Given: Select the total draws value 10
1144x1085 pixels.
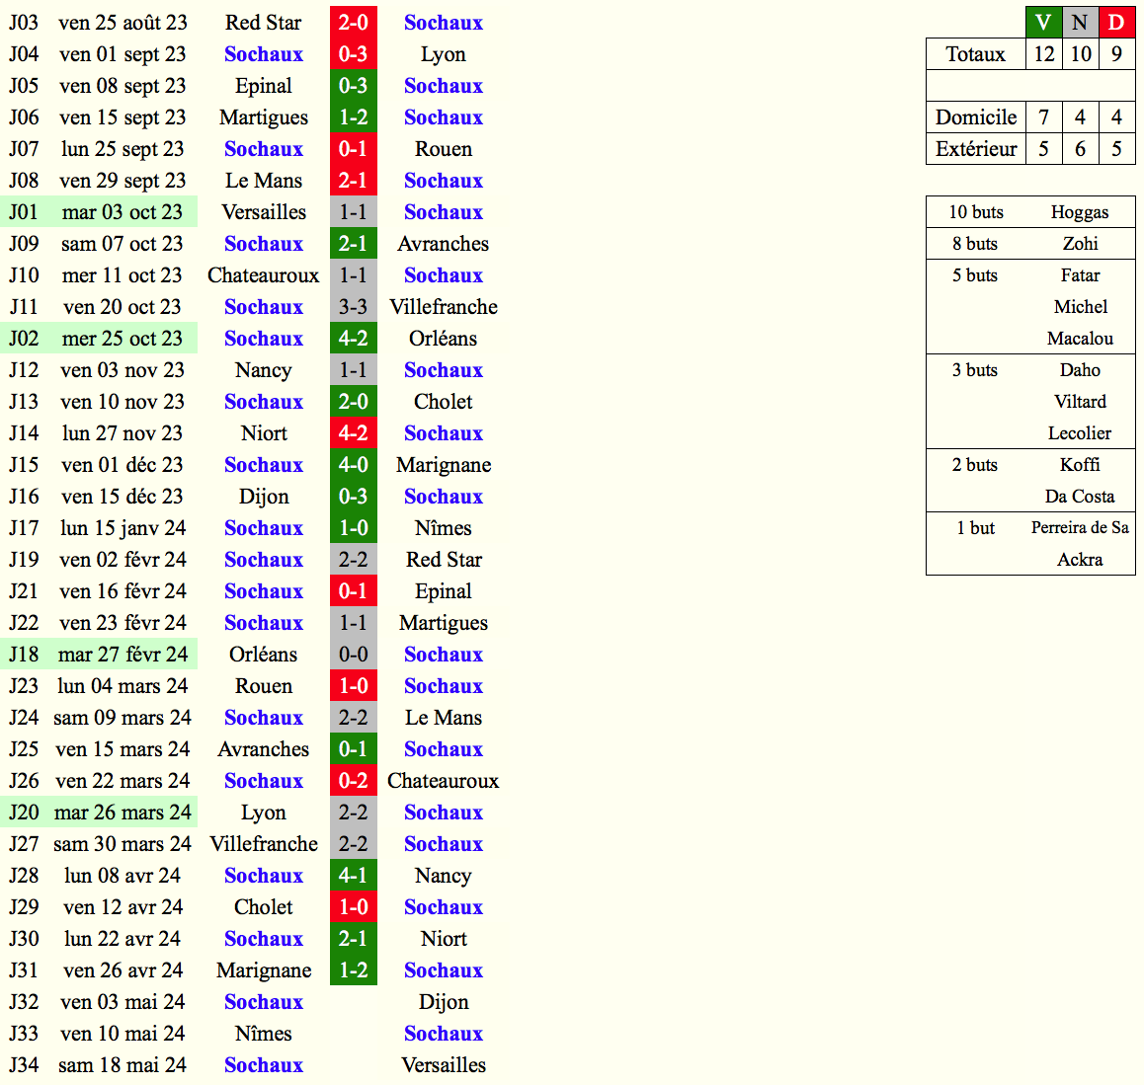Looking at the screenshot, I should pyautogui.click(x=1081, y=54).
